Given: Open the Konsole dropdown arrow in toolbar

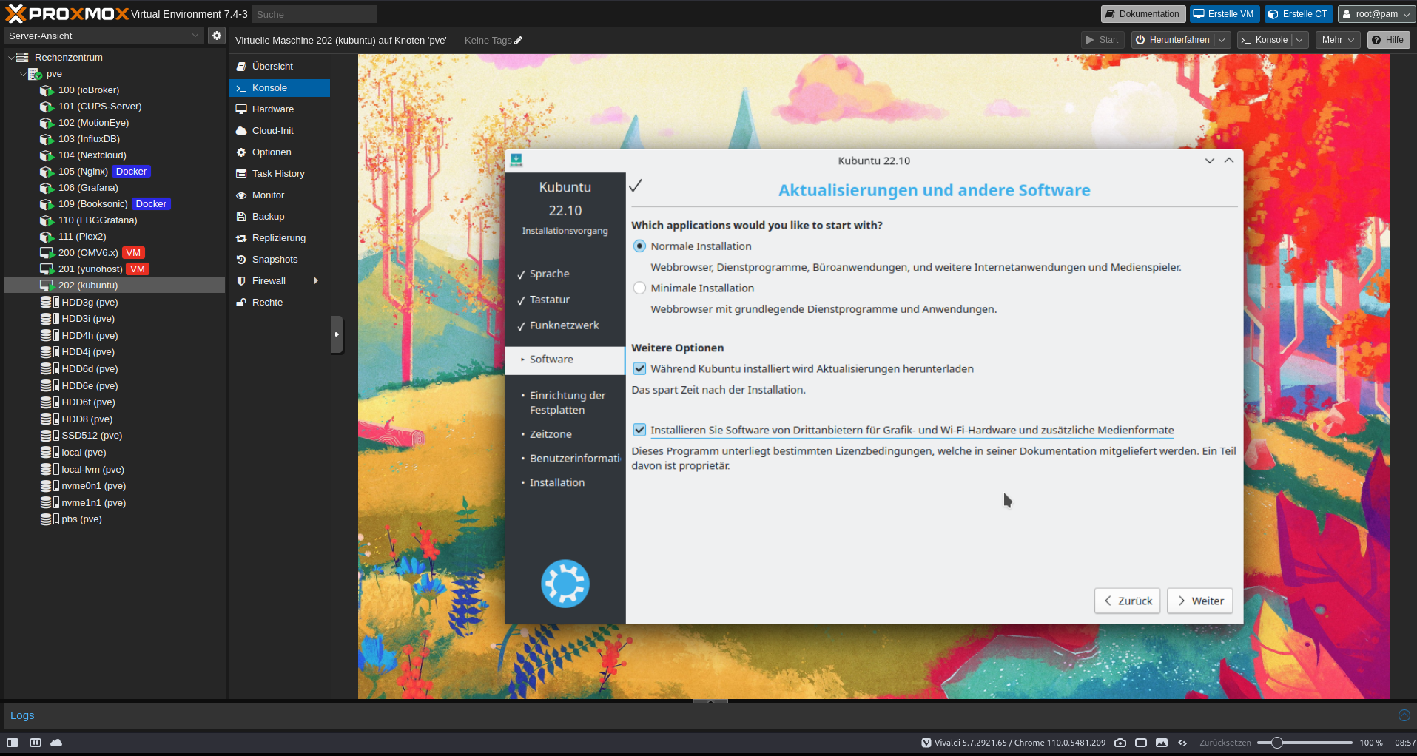Looking at the screenshot, I should tap(1300, 40).
